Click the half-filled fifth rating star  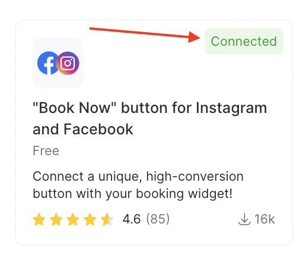(x=107, y=219)
